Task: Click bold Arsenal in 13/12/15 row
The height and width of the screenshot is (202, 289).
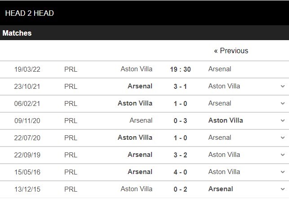Action: 221,189
